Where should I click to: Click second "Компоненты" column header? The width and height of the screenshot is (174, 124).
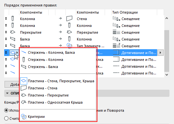(88, 12)
